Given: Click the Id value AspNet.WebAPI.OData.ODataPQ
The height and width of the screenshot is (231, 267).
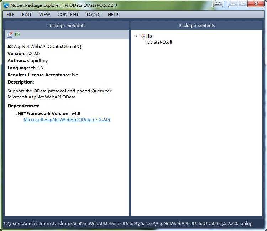Looking at the screenshot, I should pyautogui.click(x=47, y=47).
